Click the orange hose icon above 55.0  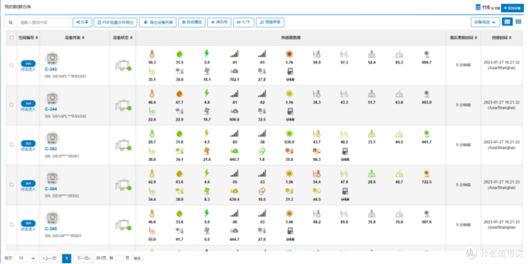(152, 231)
